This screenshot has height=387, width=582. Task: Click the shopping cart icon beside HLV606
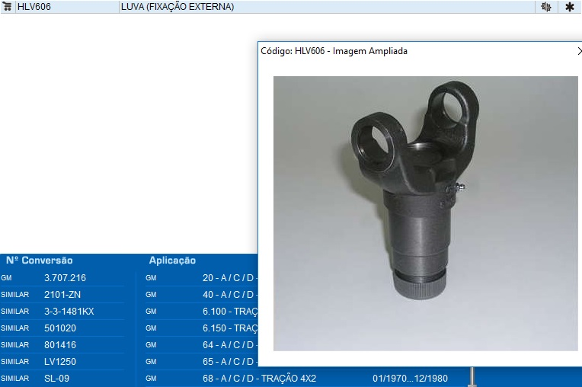coord(7,6)
